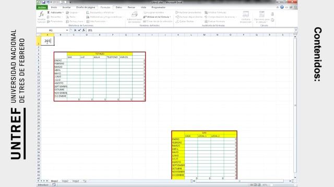Switch to the Programador tab
The width and height of the screenshot is (334, 187).
coord(158,7)
